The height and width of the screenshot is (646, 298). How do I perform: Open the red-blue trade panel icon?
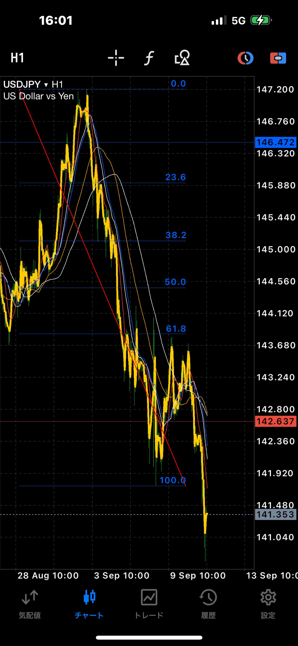(x=278, y=58)
